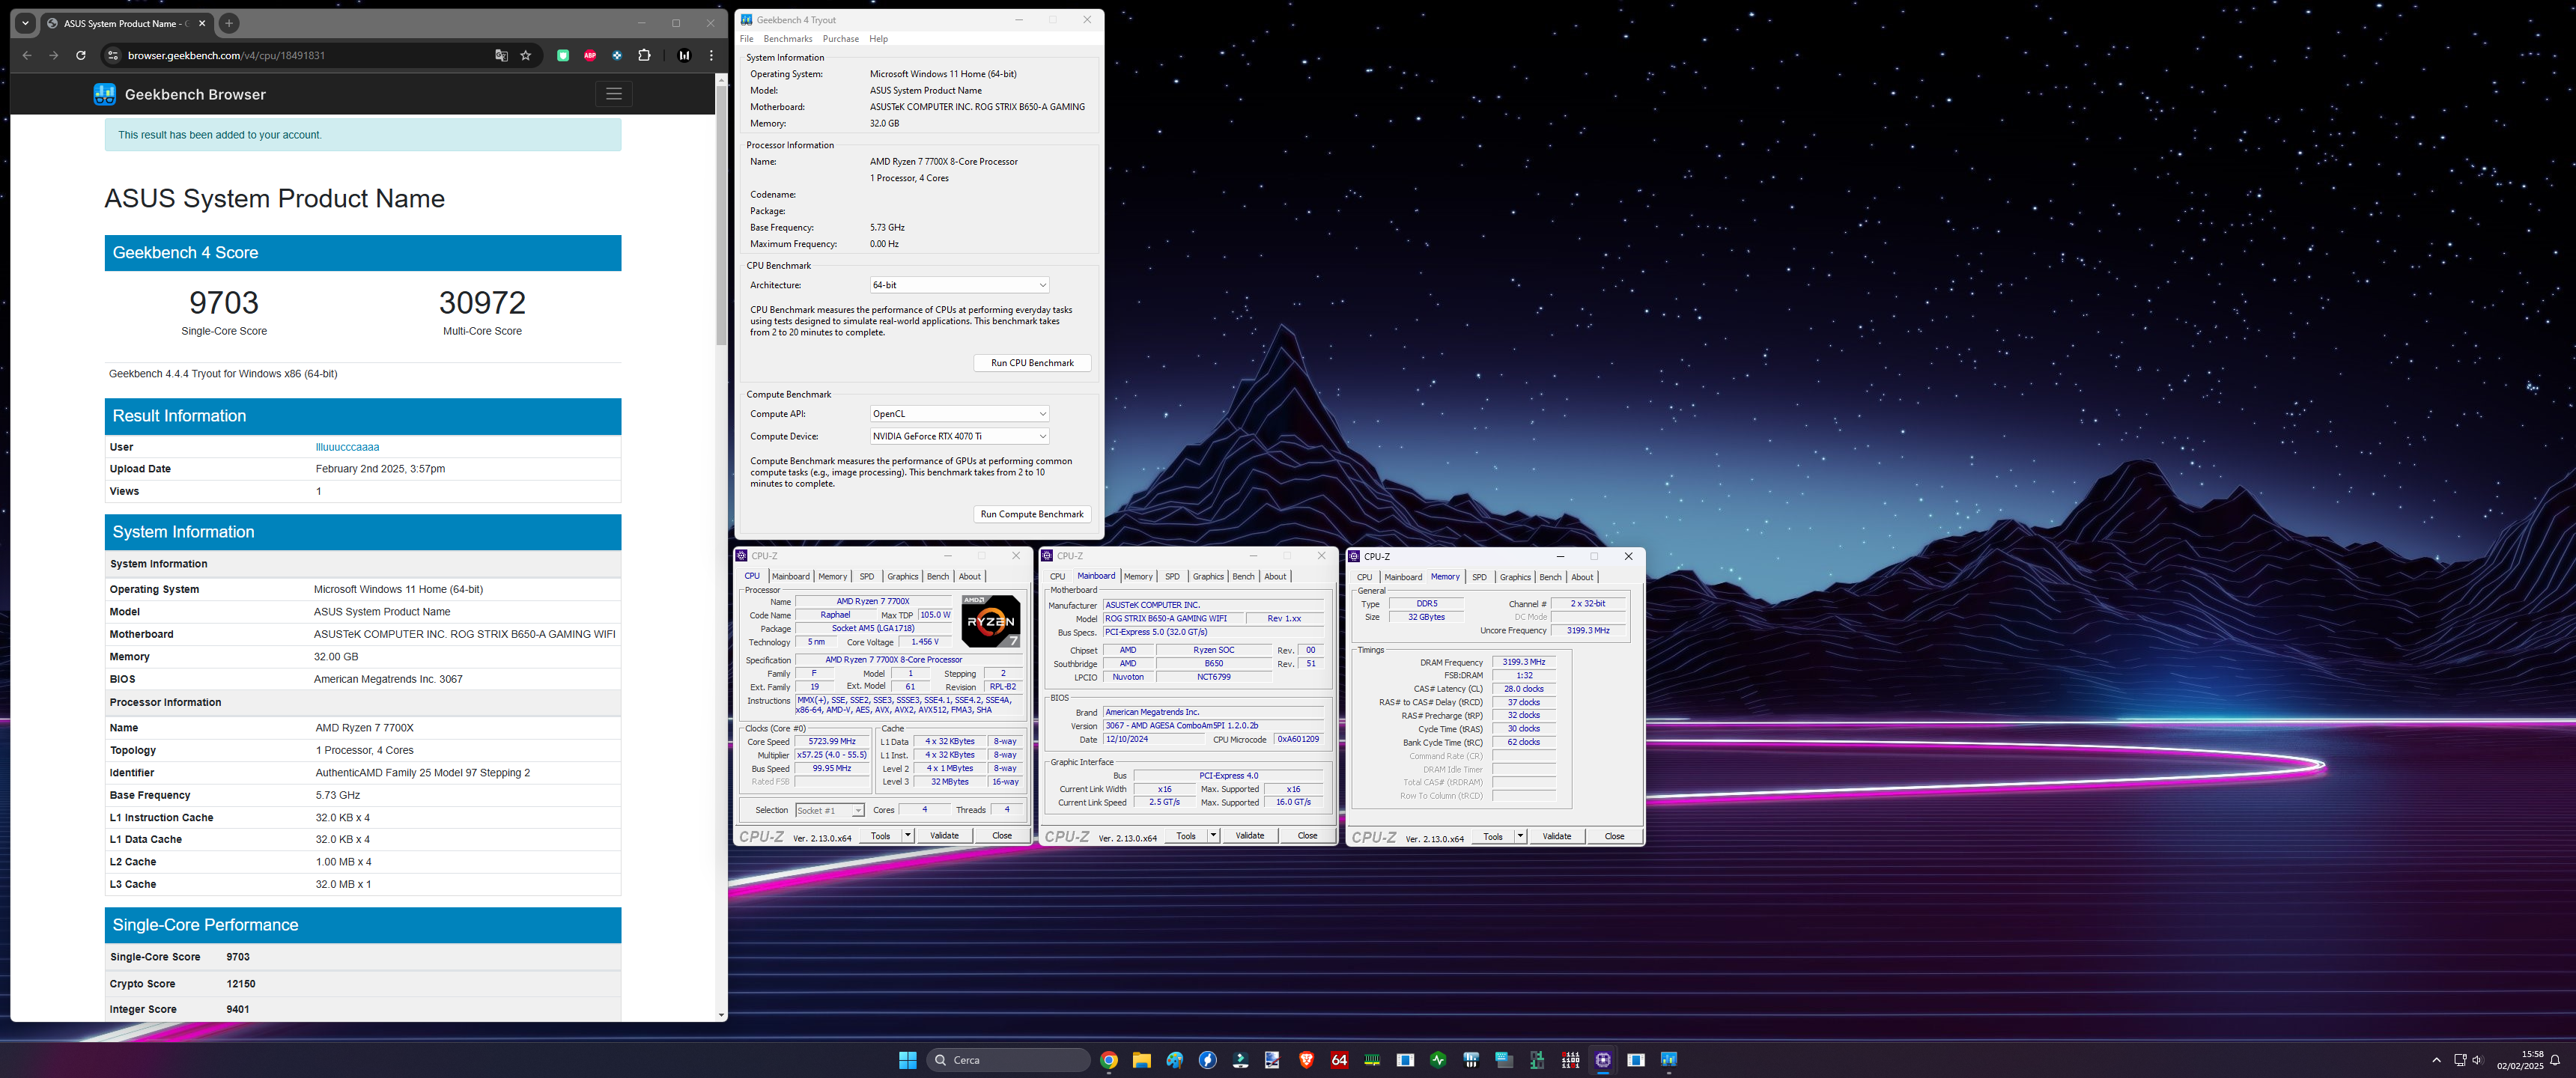This screenshot has height=1078, width=2576.
Task: Open the Compute API OpenCL dropdown
Action: click(959, 414)
